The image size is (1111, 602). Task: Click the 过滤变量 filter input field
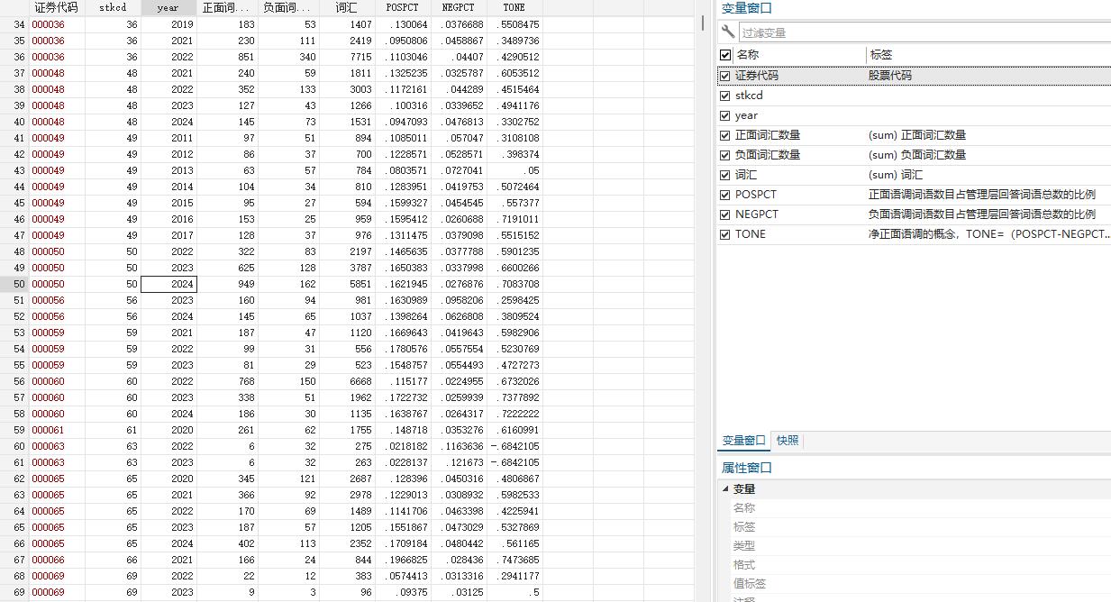[x=924, y=32]
